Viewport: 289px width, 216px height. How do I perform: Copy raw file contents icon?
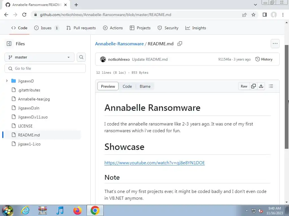[253, 86]
